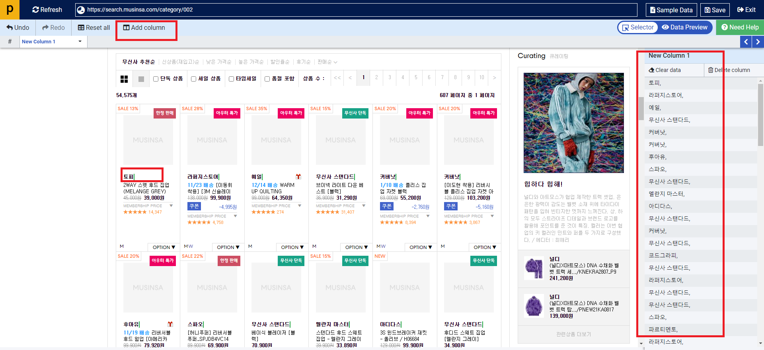Tick the 품절 포함 checkbox
The width and height of the screenshot is (764, 350).
tap(267, 79)
